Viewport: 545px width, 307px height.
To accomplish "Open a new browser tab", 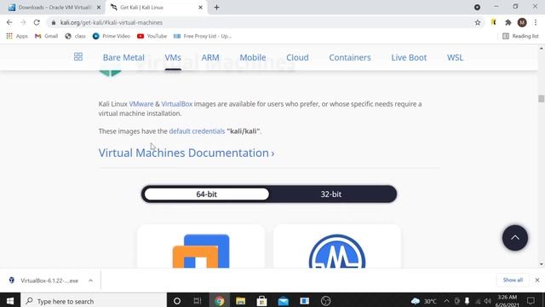I will [x=216, y=8].
